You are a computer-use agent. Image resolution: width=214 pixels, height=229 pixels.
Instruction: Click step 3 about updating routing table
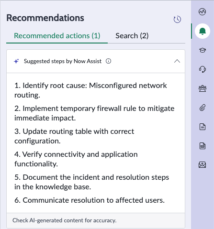pos(74,136)
